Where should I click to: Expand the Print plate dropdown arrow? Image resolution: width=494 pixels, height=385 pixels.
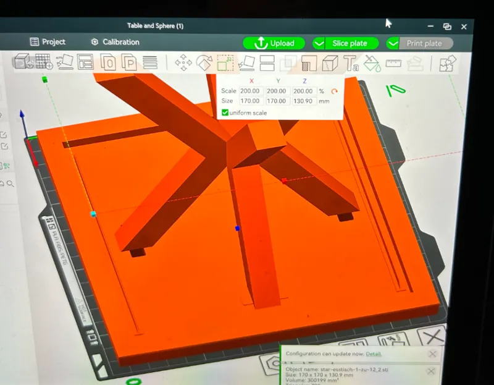(393, 43)
